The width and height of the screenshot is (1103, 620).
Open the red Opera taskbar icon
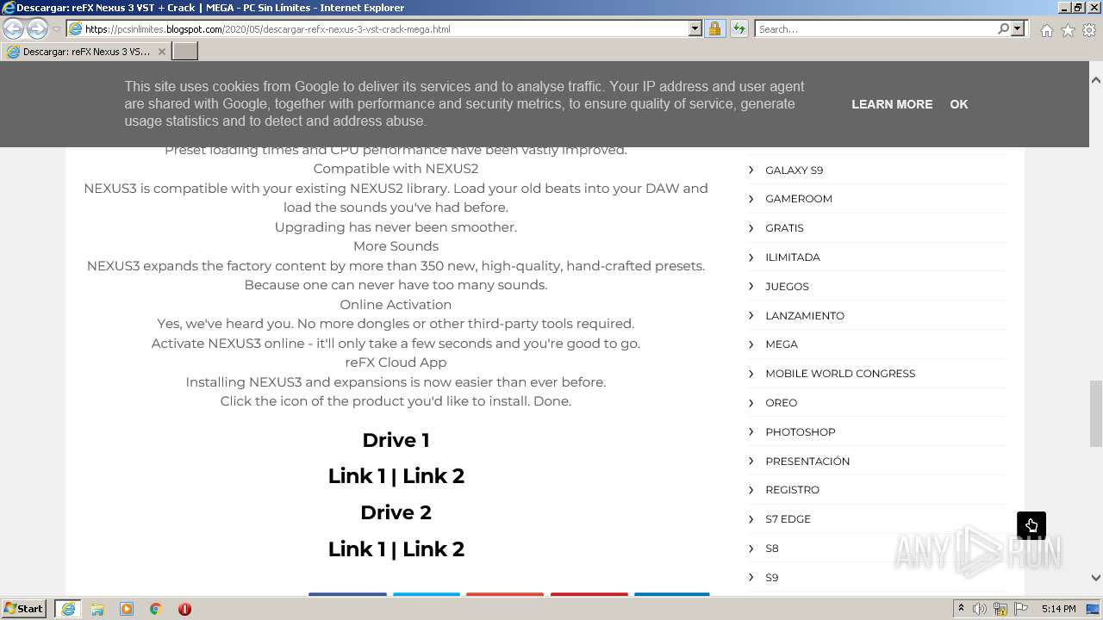184,609
